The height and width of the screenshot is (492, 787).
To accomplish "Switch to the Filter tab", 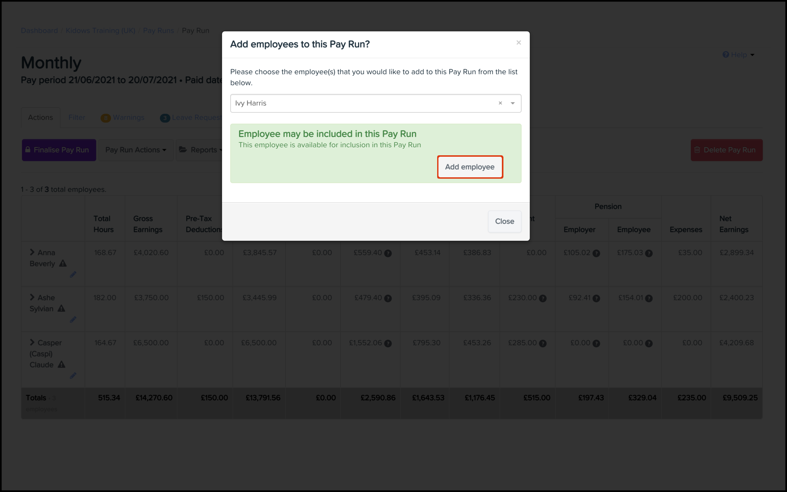I will [77, 117].
